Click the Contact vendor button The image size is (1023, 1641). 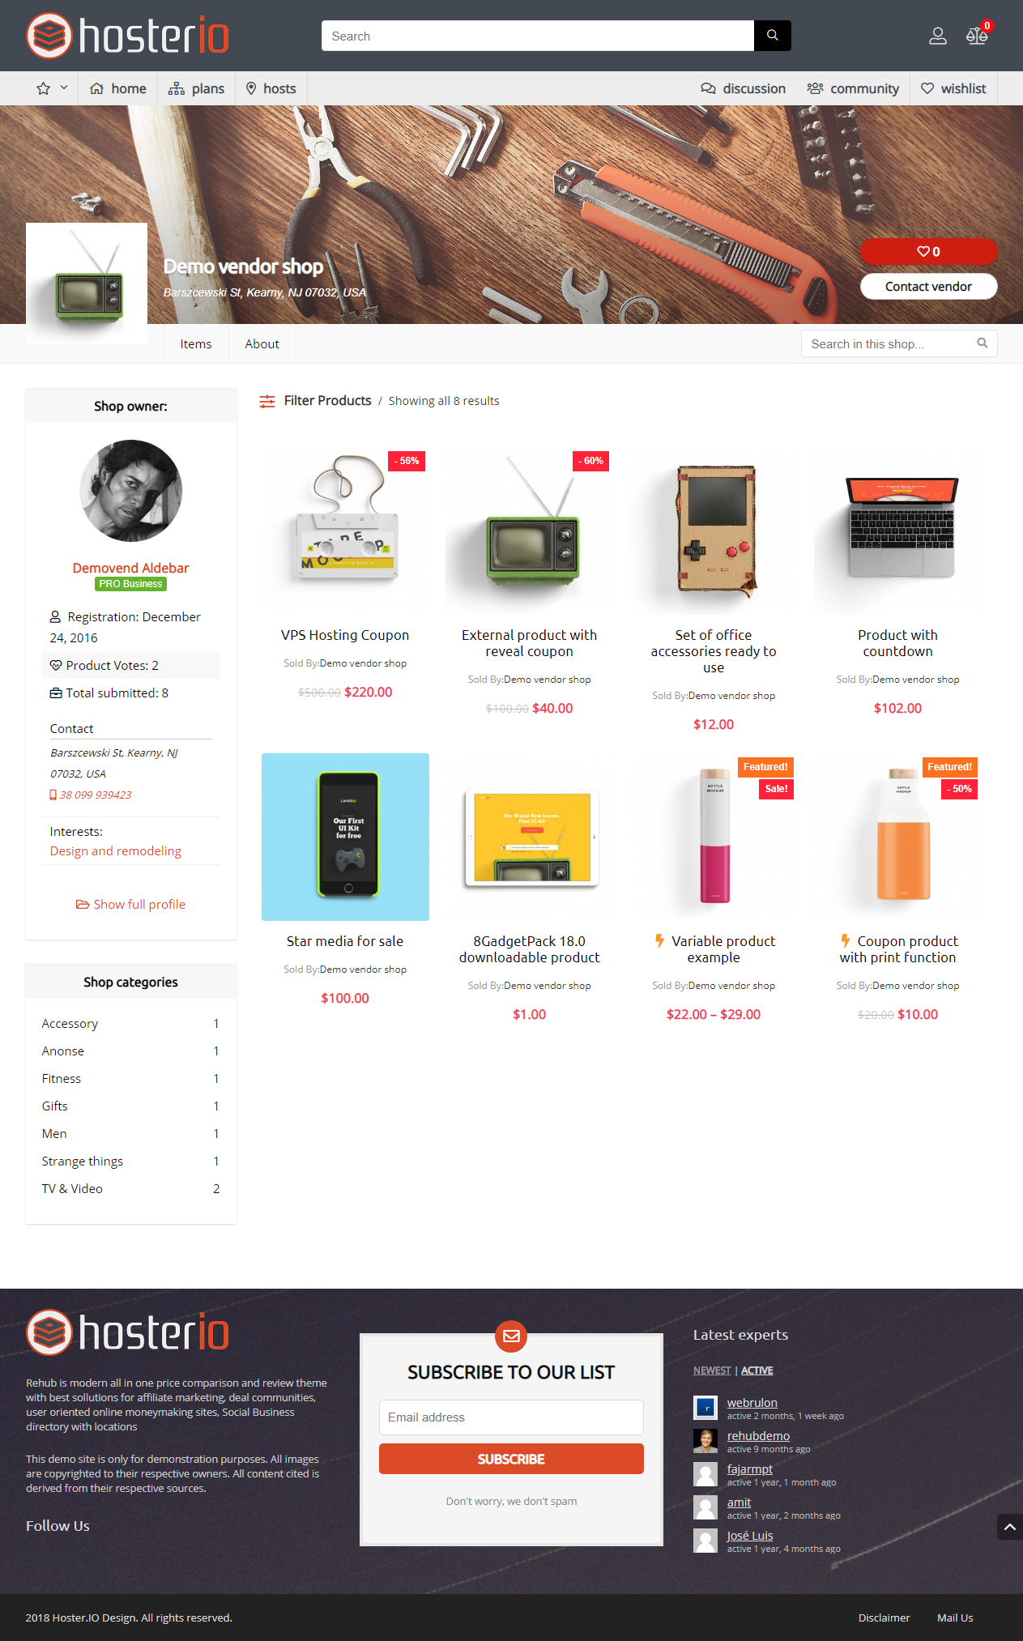coord(928,286)
